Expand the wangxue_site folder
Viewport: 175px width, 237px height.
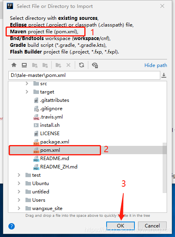click(x=19, y=208)
